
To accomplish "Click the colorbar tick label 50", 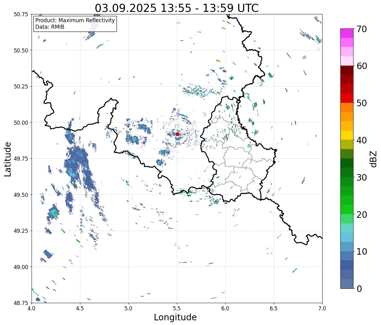I will [x=362, y=103].
